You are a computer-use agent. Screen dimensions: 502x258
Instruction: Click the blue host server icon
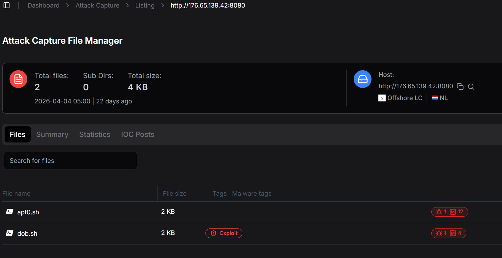click(x=362, y=79)
